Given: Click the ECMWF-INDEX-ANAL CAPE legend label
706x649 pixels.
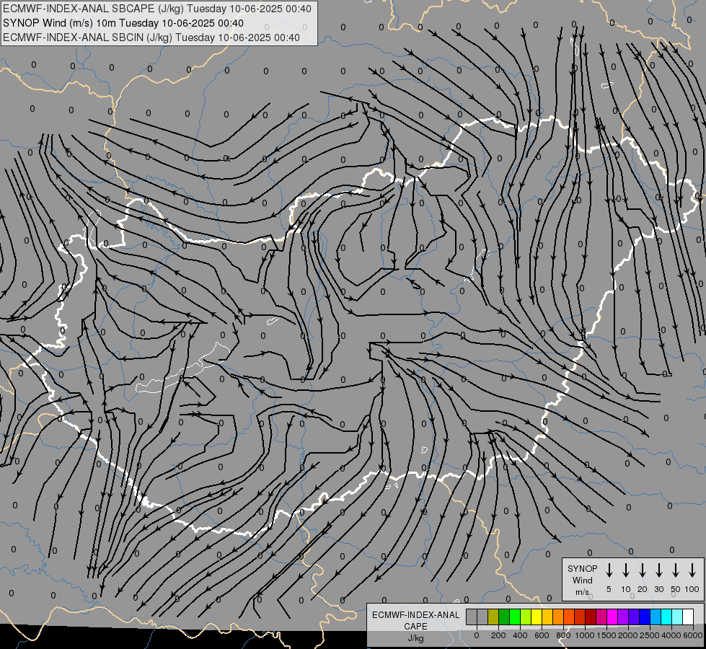Looking at the screenshot, I should pos(415,621).
